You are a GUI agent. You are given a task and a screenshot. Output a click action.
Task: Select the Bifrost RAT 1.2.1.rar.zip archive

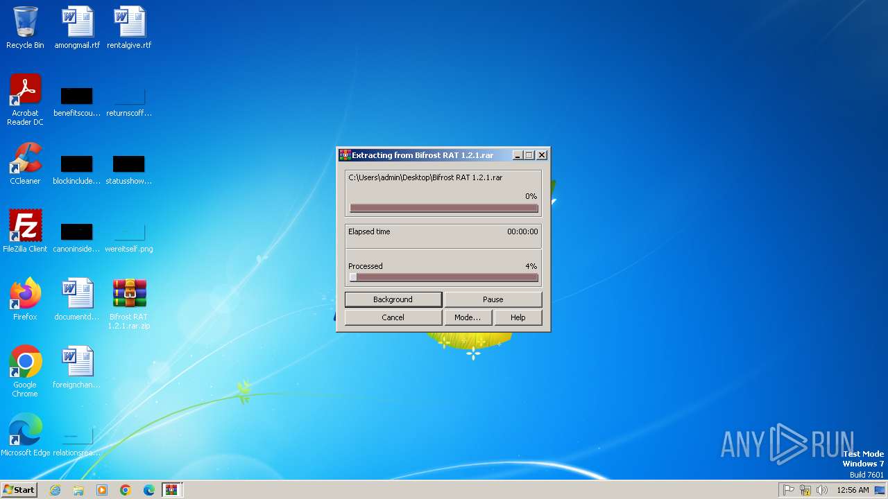coord(129,304)
